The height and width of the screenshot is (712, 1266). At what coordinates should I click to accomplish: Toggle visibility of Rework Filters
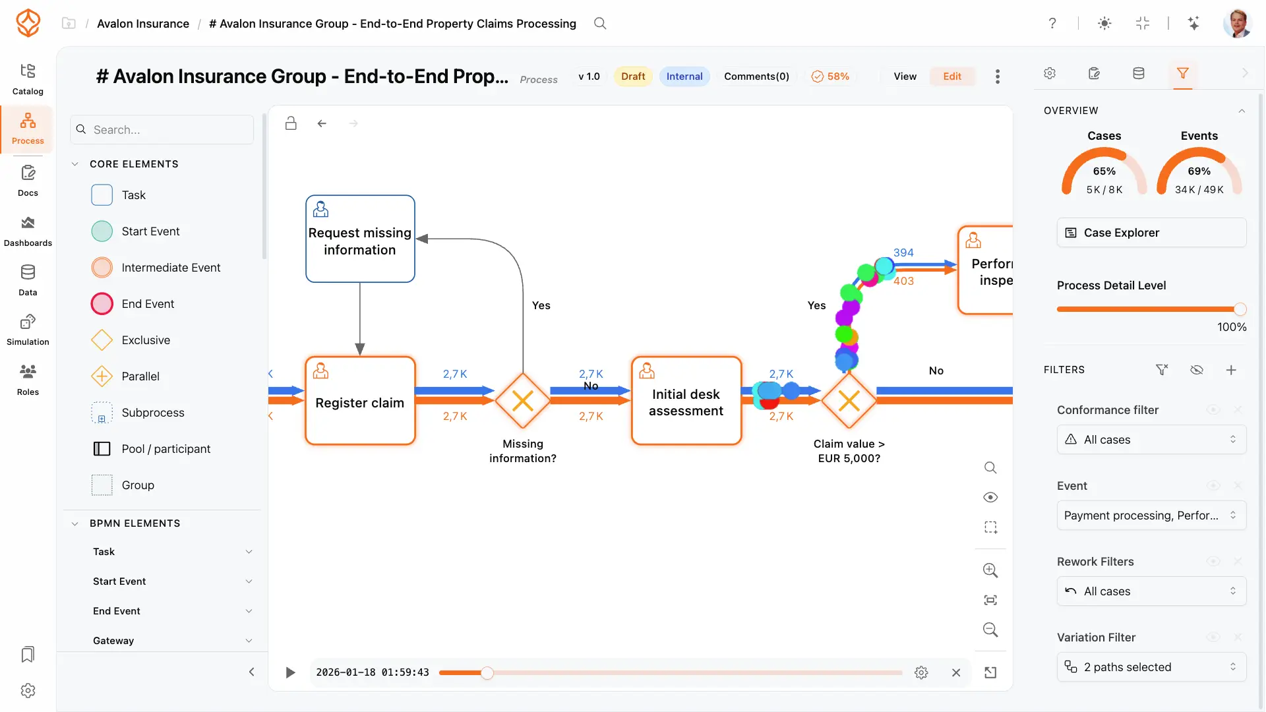tap(1213, 562)
